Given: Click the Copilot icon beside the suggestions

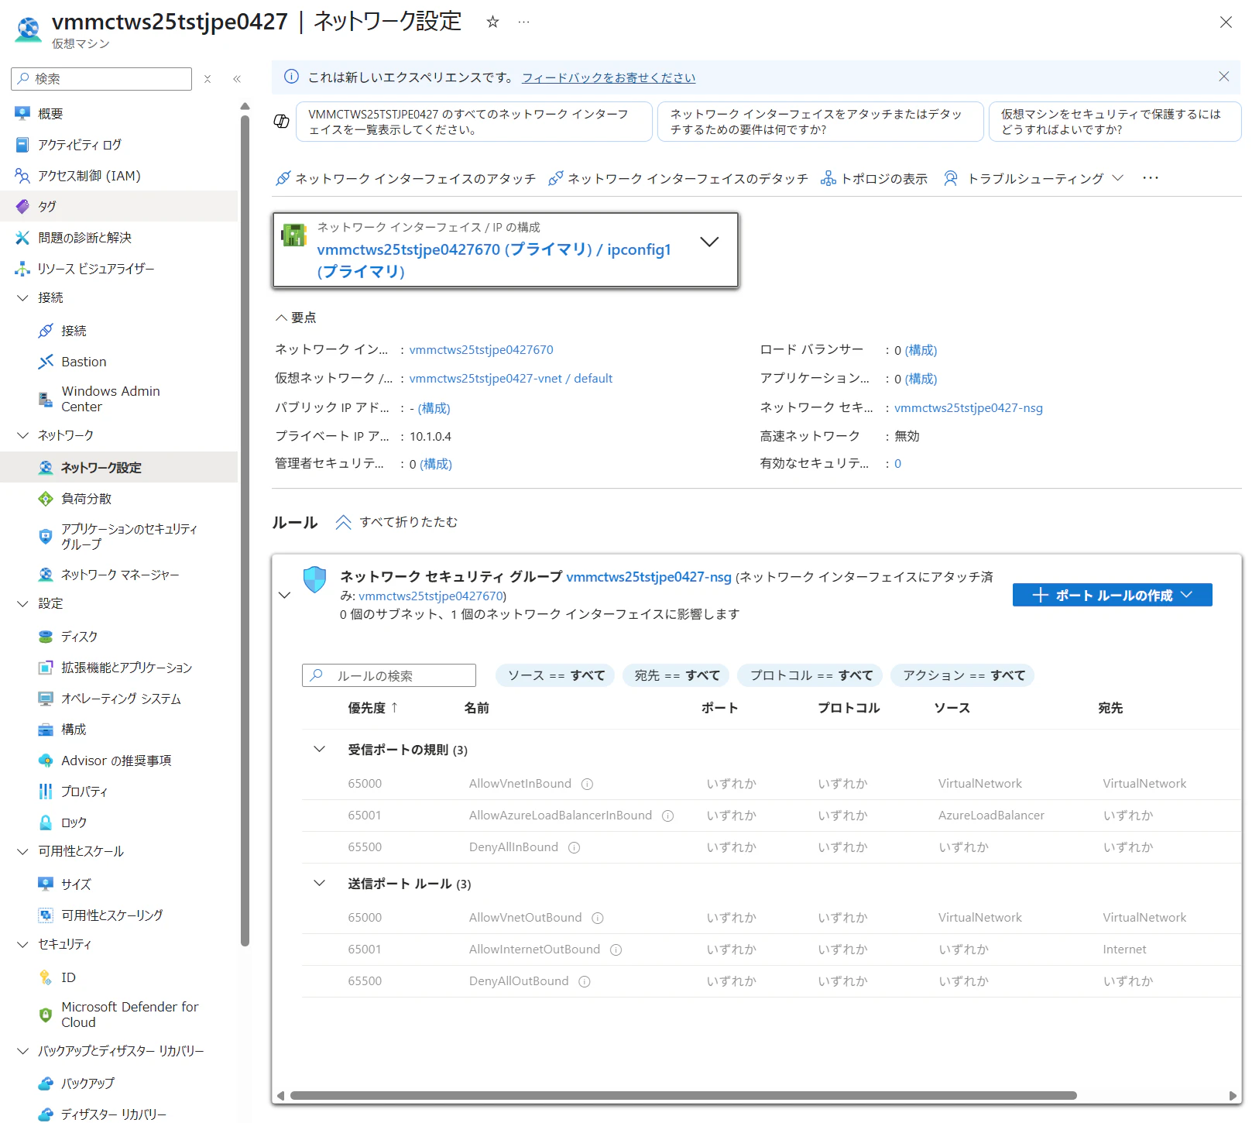Looking at the screenshot, I should [282, 121].
